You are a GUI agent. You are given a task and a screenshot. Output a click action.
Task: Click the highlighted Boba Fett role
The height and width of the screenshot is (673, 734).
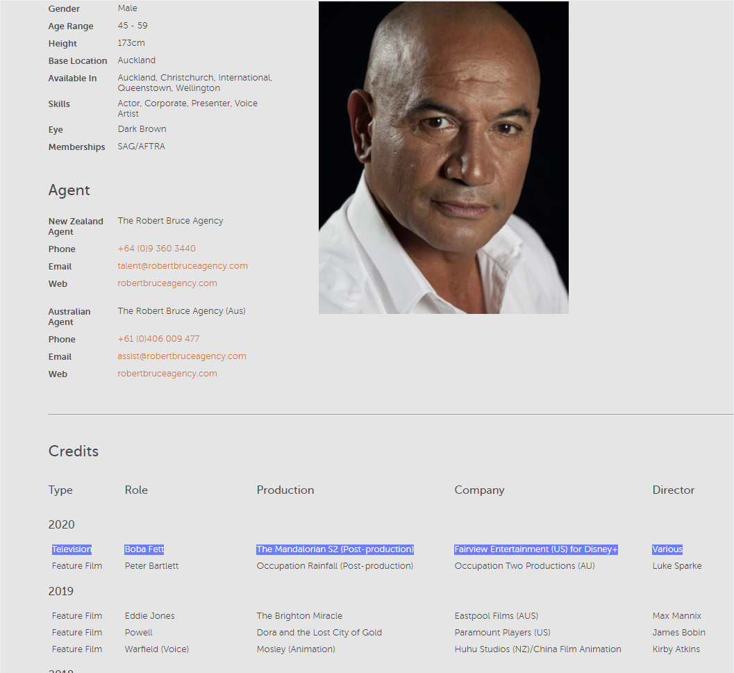pyautogui.click(x=144, y=549)
